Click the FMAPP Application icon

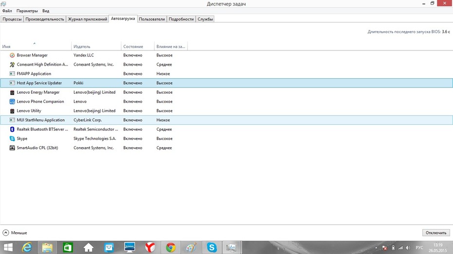point(12,74)
